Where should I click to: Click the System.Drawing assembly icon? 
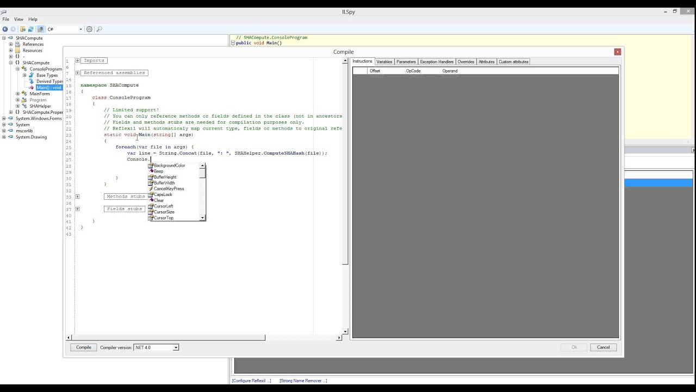11,137
